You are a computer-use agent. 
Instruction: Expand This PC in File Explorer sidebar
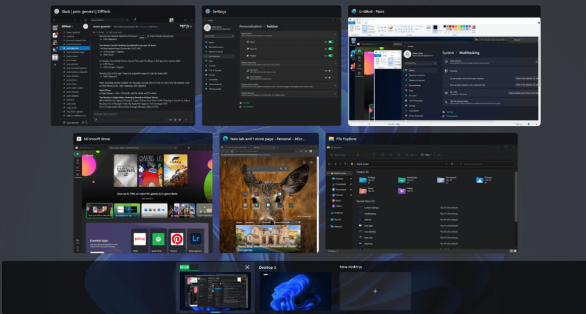coord(328,219)
